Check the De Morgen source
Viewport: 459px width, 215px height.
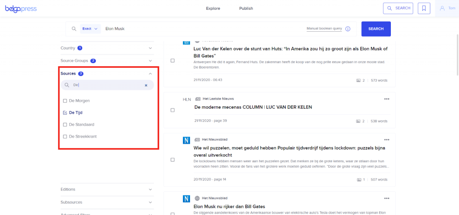pyautogui.click(x=65, y=101)
